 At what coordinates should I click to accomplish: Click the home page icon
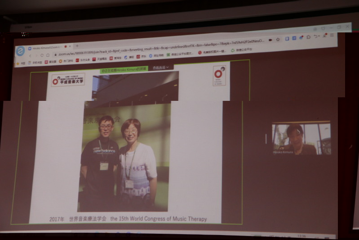(48, 55)
